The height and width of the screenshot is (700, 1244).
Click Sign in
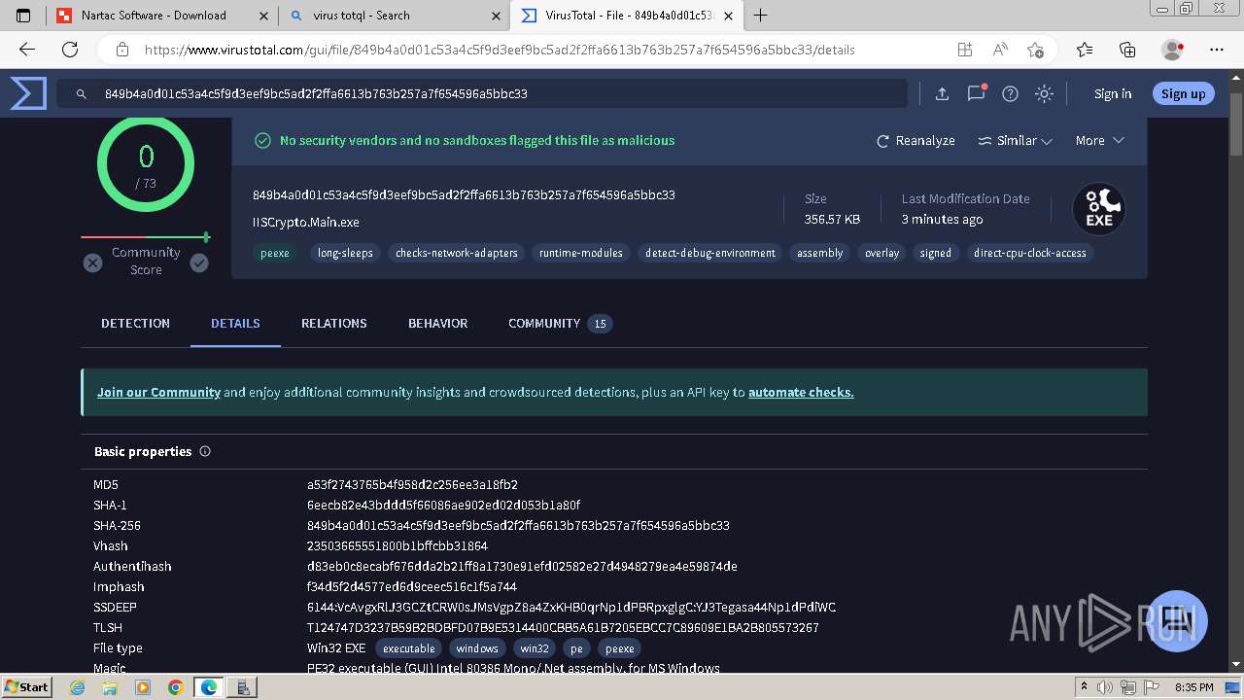click(1113, 93)
